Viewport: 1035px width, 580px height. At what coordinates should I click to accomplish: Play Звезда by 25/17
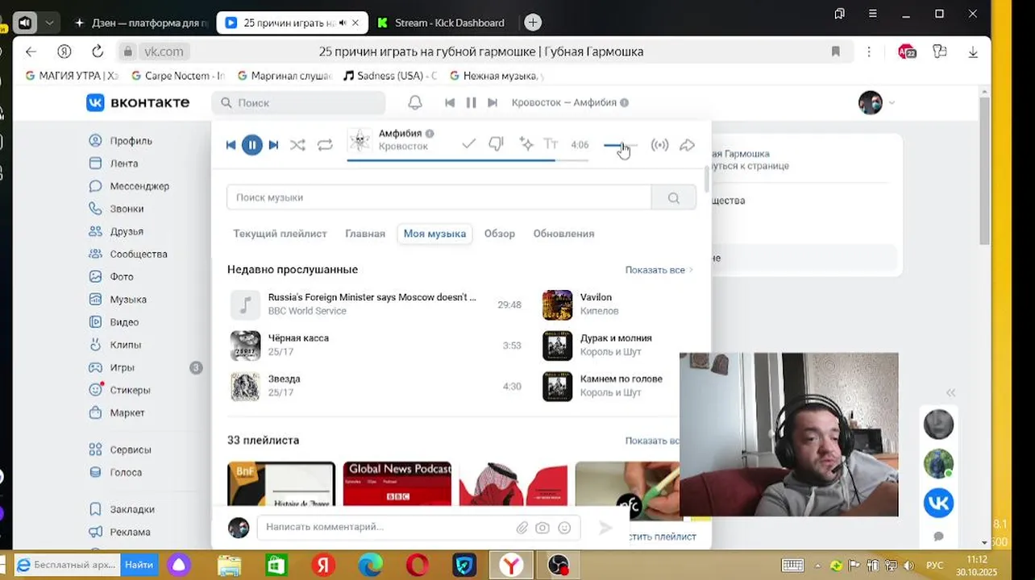pyautogui.click(x=376, y=386)
